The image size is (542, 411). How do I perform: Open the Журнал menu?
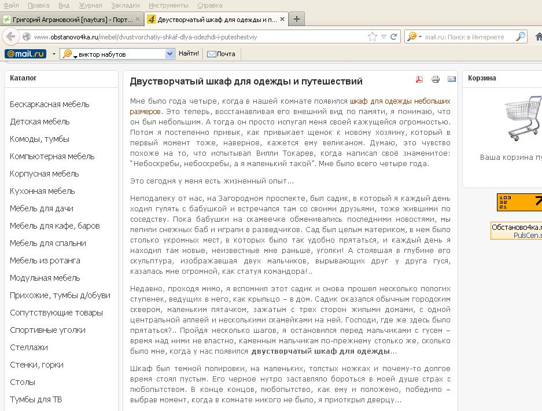point(90,5)
